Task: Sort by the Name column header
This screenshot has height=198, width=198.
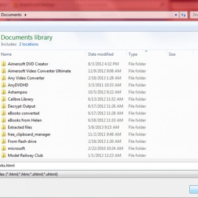Action: point(6,54)
